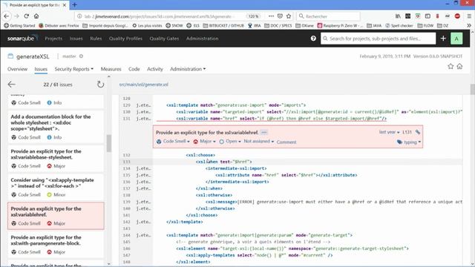Click the generateXSL project name
The image size is (475, 267).
click(33, 56)
